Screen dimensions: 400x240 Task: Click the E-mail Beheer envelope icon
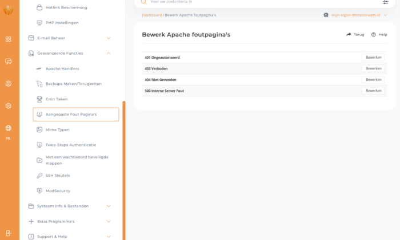31,38
